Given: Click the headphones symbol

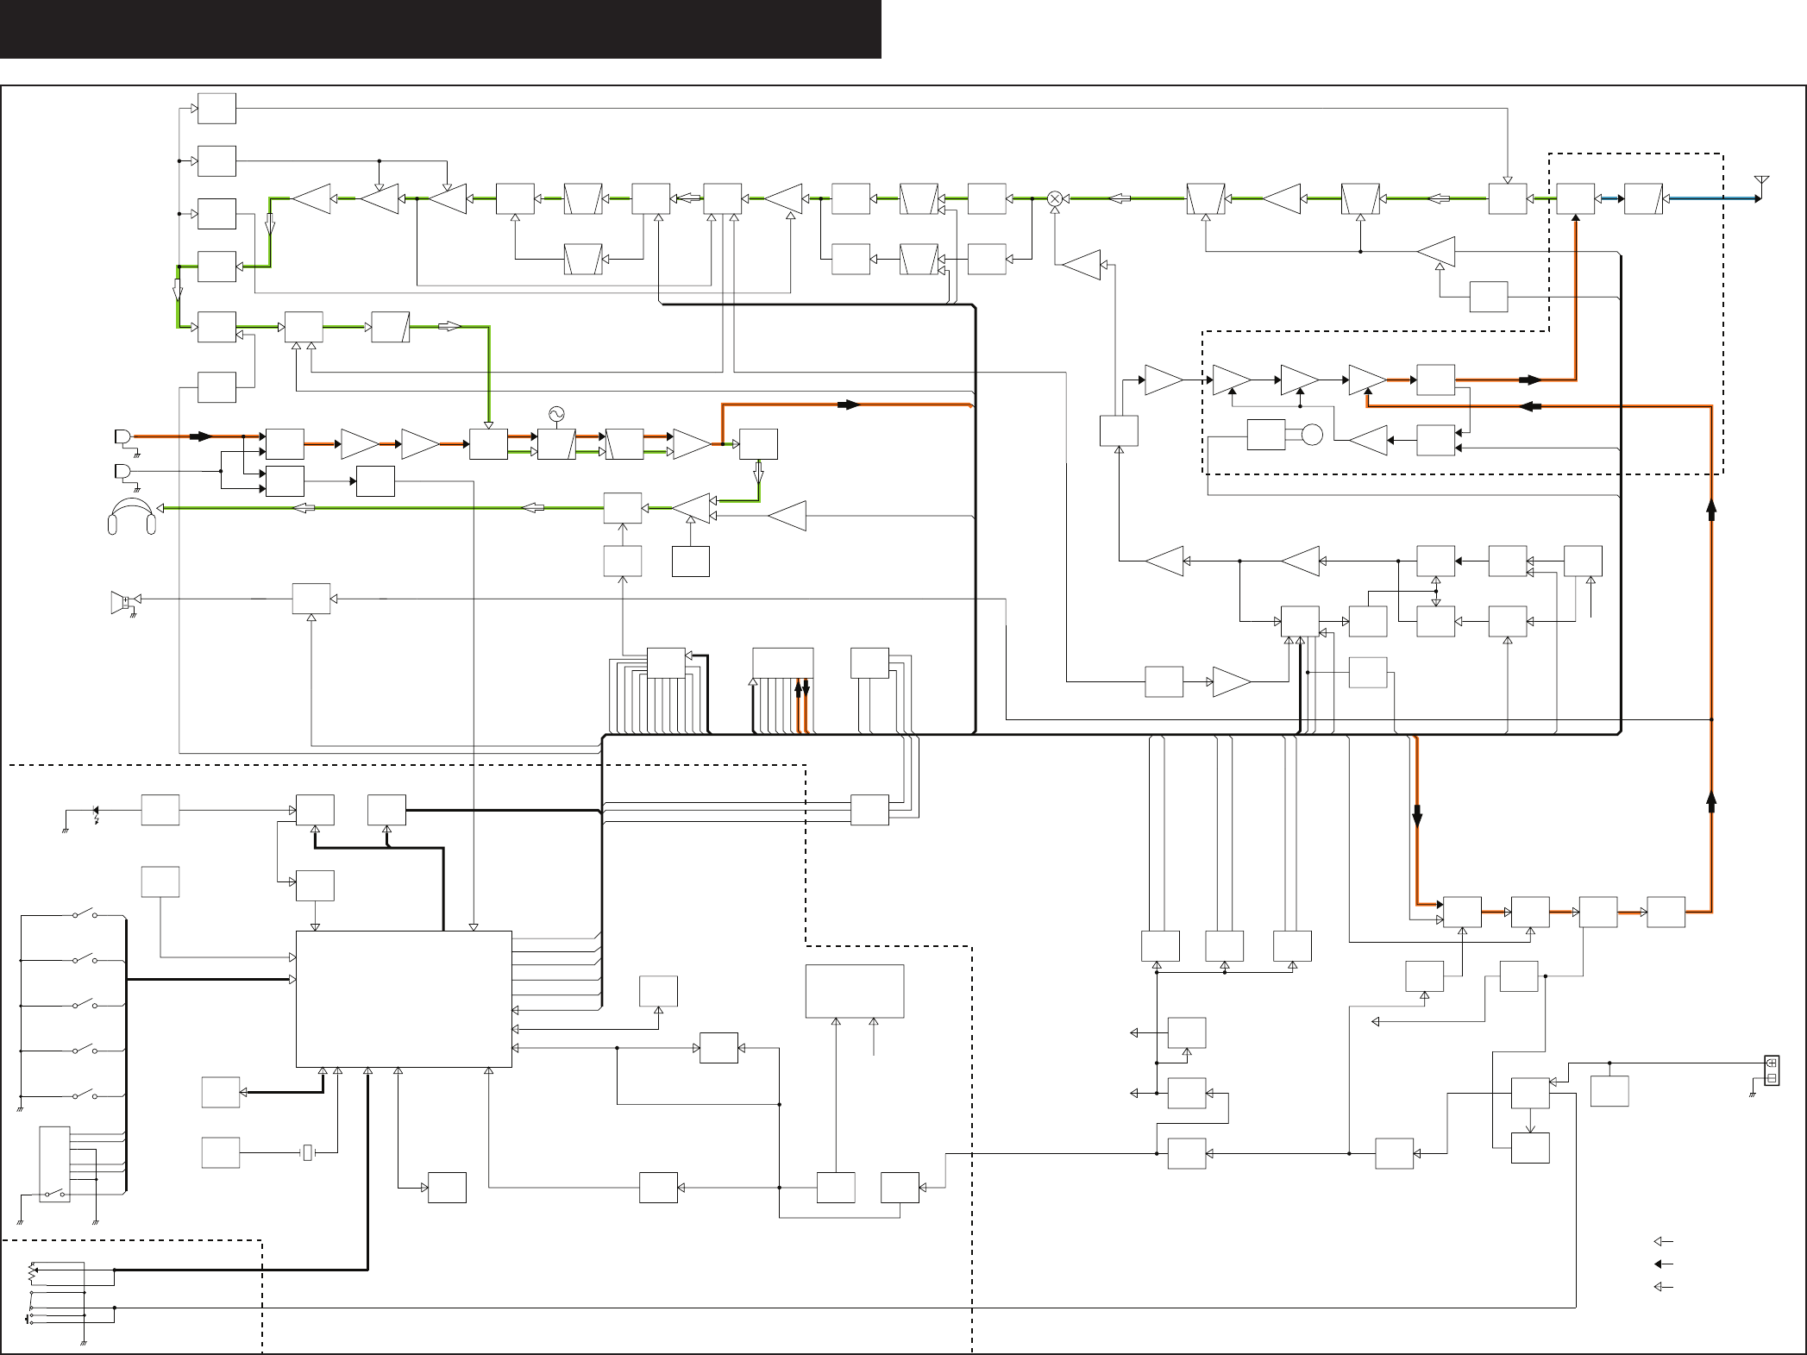Looking at the screenshot, I should (132, 517).
